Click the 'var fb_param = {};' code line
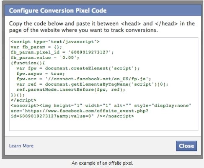204x168 pixels. point(36,47)
